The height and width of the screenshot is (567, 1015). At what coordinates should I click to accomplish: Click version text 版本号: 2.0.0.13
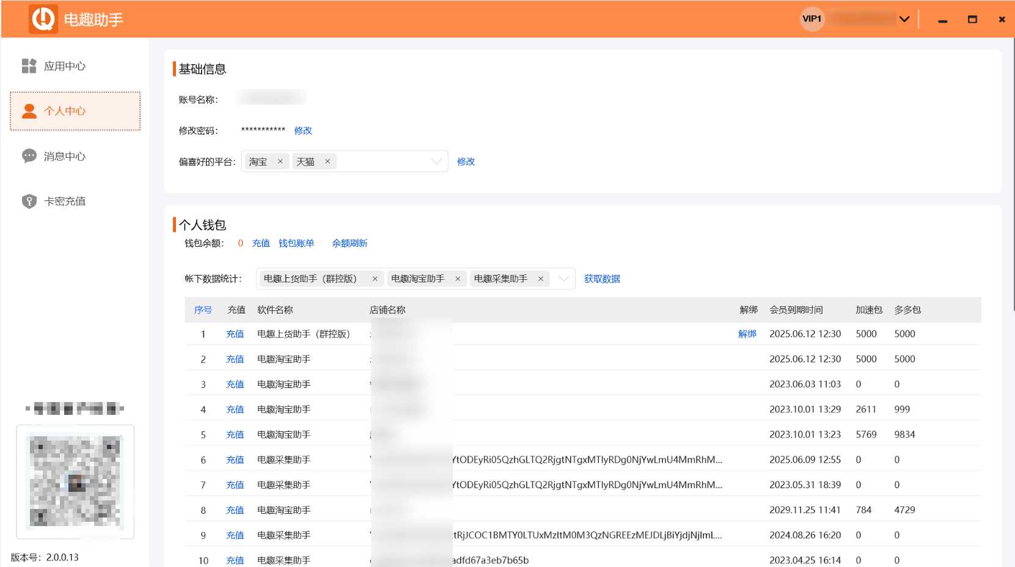tap(45, 557)
